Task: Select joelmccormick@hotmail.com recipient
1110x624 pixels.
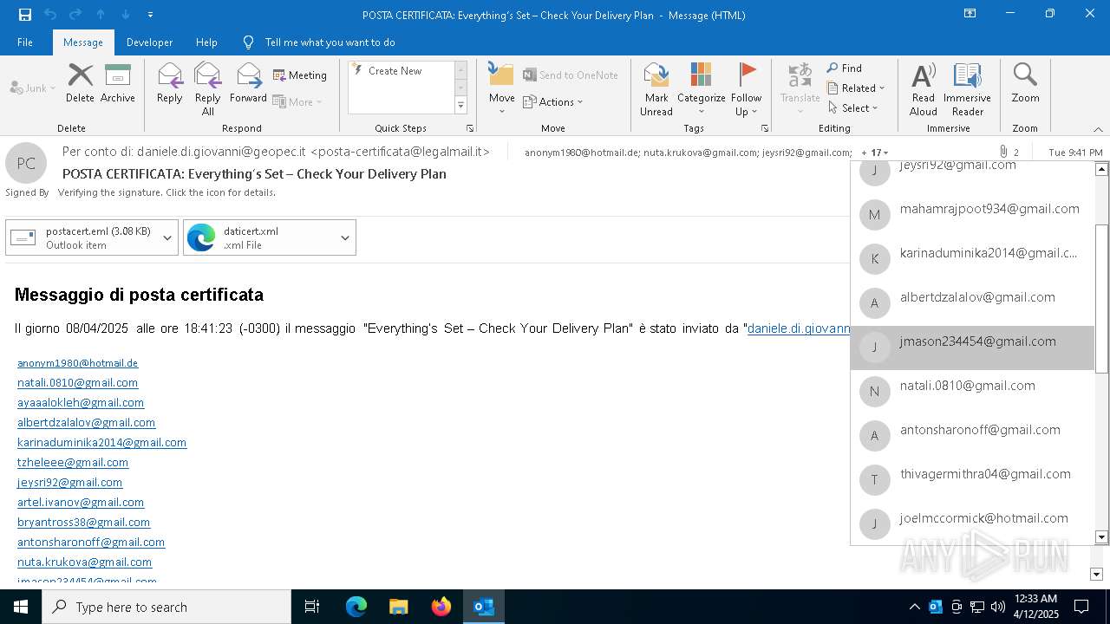Action: coord(972,524)
